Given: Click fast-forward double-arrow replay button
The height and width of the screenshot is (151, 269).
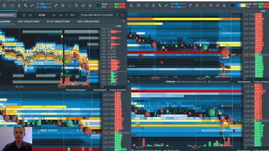Looking at the screenshot, I should pos(54,15).
